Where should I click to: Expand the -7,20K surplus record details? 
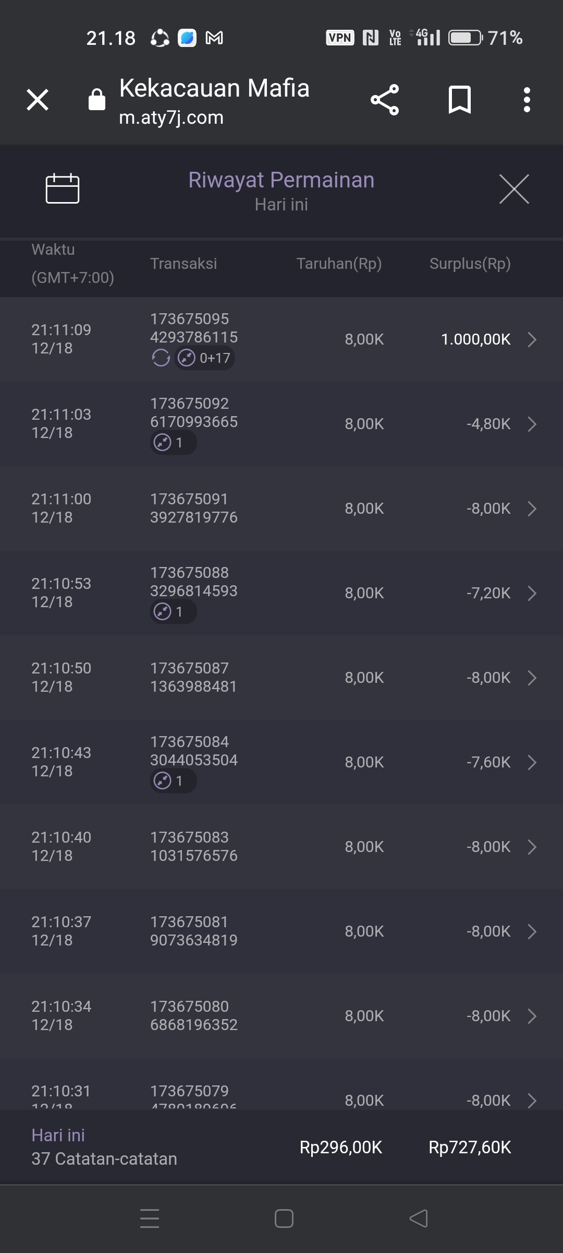[x=532, y=593]
